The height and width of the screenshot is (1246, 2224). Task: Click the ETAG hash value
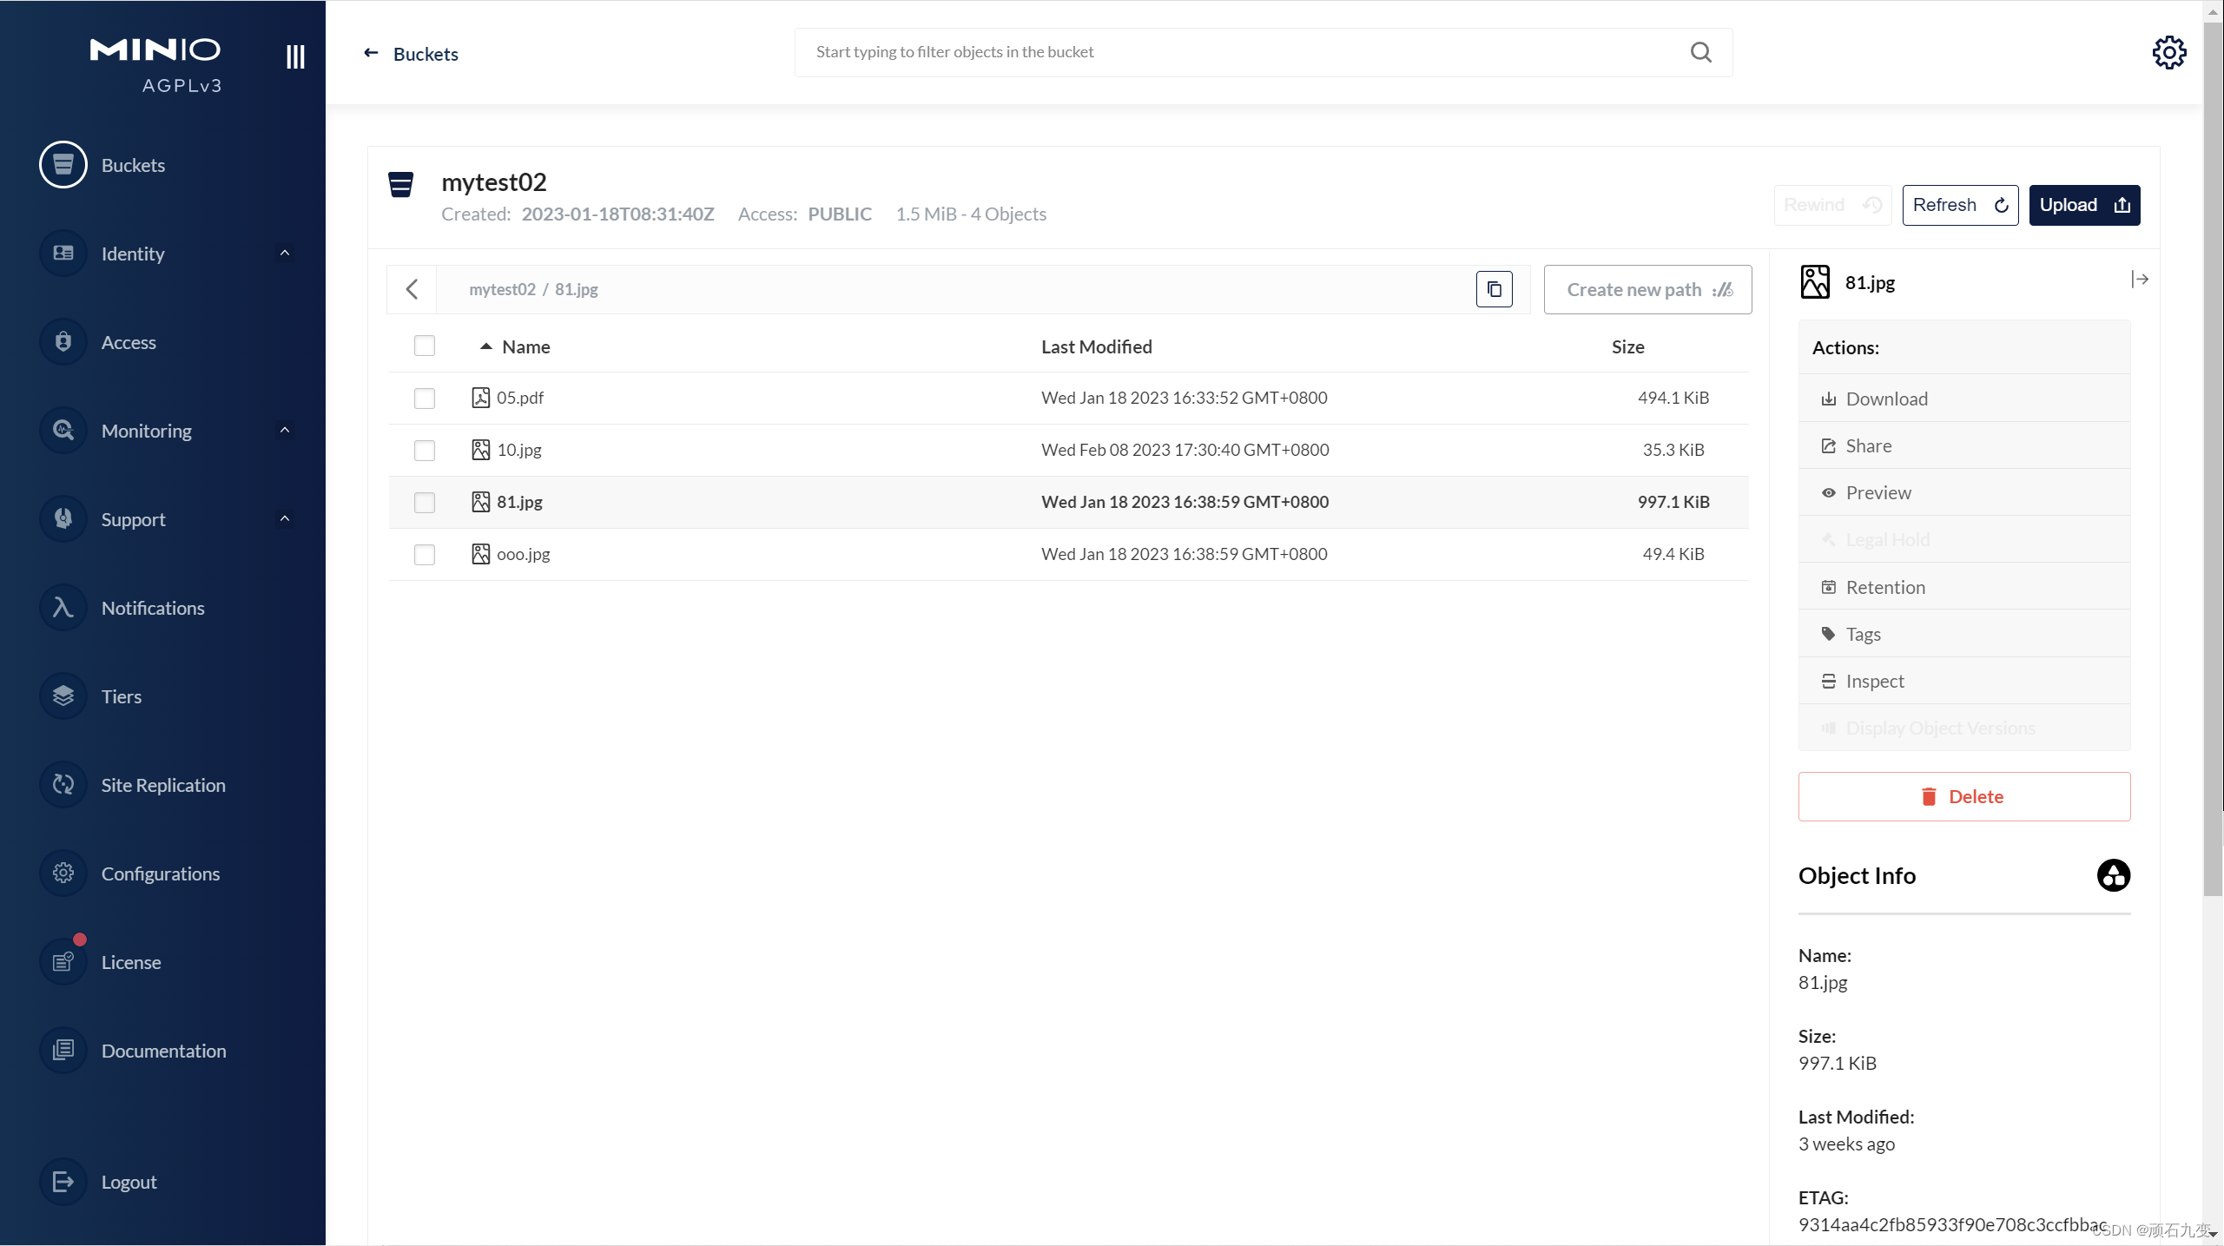click(x=1952, y=1224)
